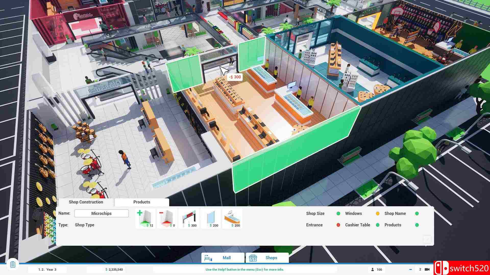Click the Microchips shop name field

[101, 213]
